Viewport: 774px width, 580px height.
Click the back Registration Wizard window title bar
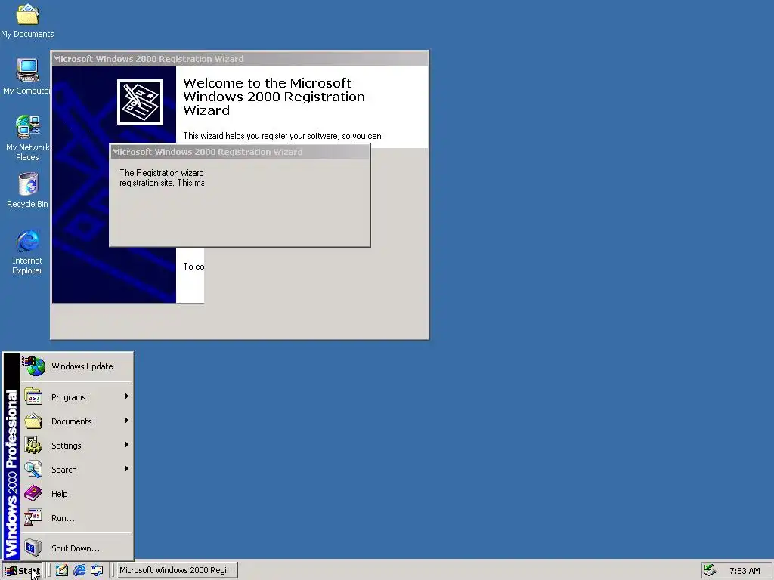click(240, 59)
